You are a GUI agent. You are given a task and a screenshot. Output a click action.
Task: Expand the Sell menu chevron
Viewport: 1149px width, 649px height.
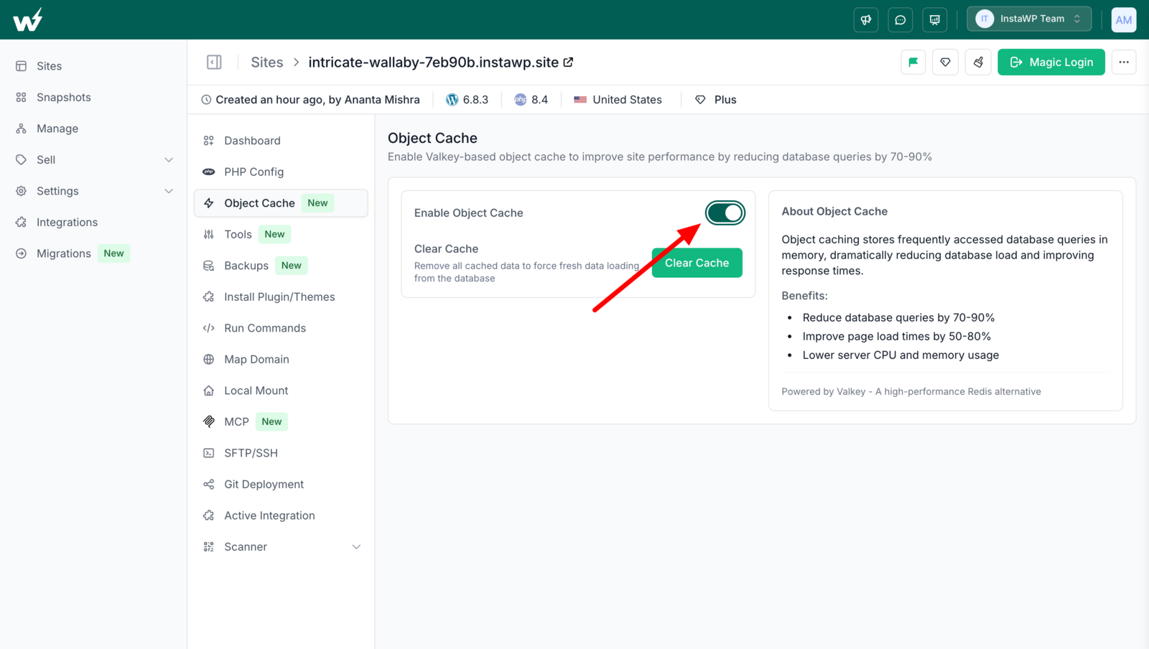(x=169, y=160)
